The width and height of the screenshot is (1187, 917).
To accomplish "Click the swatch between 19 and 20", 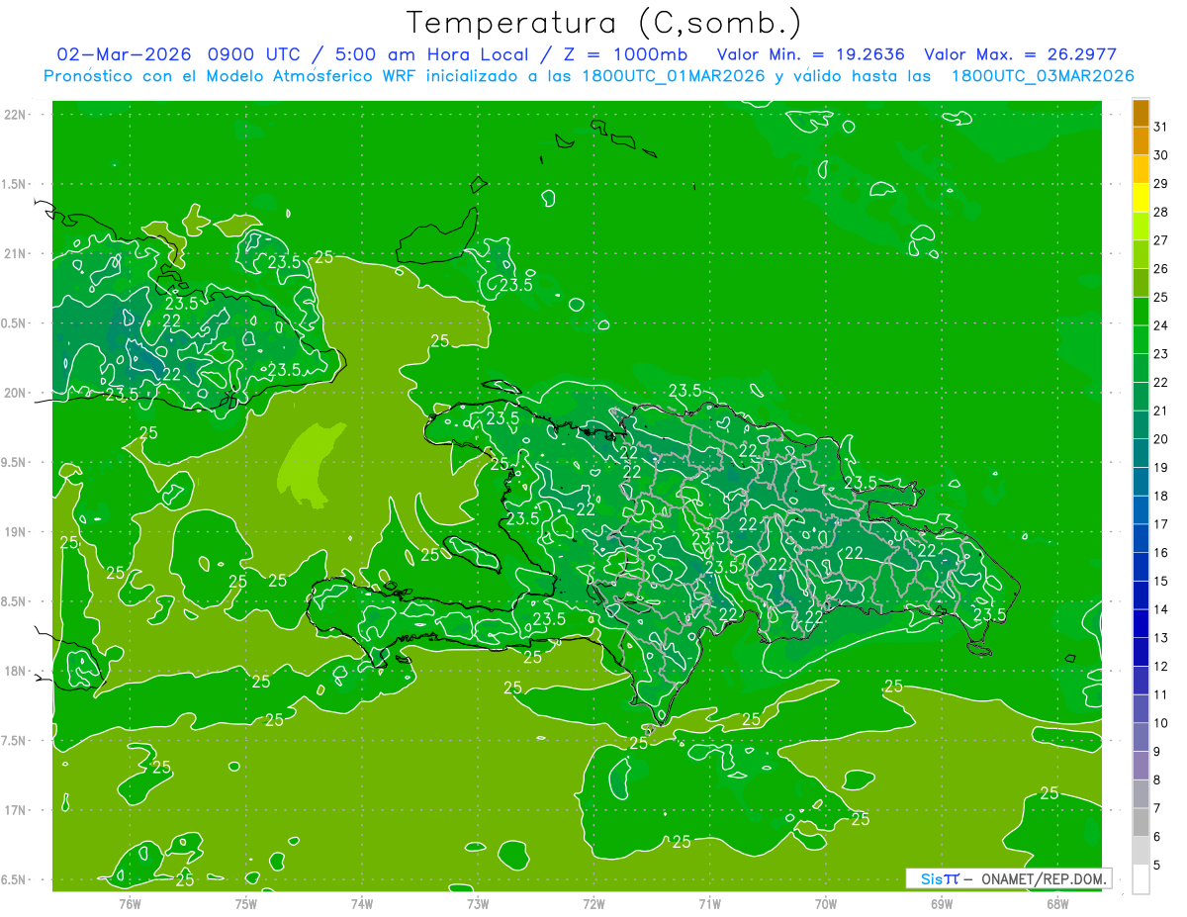I will (1141, 453).
